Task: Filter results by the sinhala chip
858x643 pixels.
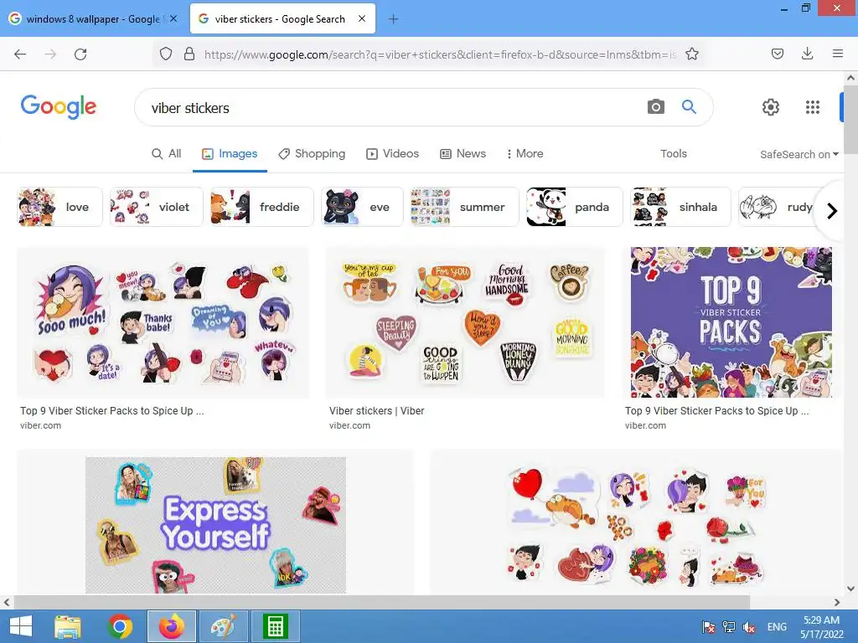Action: coord(680,207)
